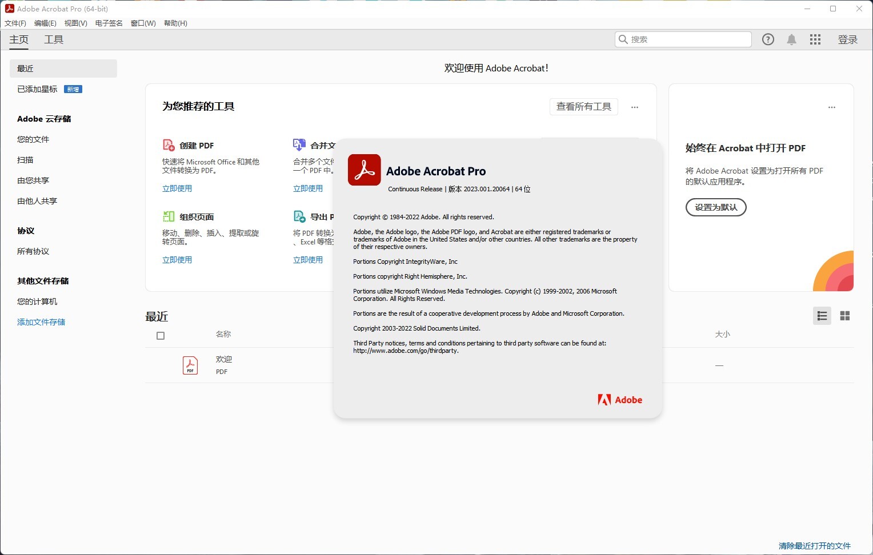Open the 文件(F) menu
This screenshot has width=873, height=555.
point(15,23)
